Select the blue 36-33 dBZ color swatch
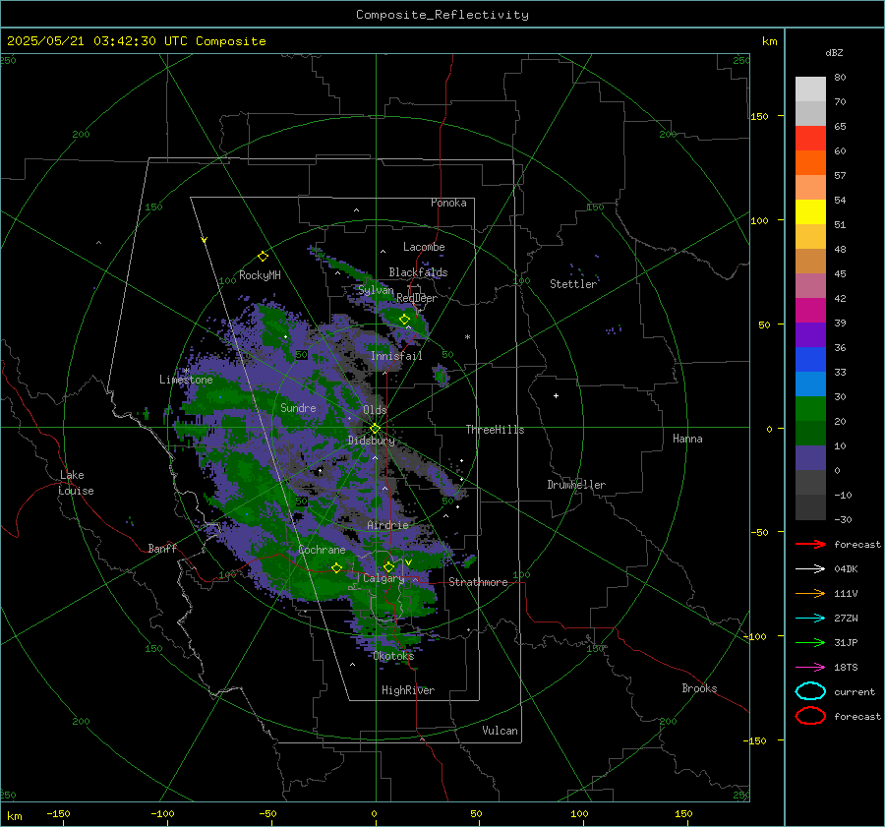This screenshot has width=885, height=827. pyautogui.click(x=810, y=360)
